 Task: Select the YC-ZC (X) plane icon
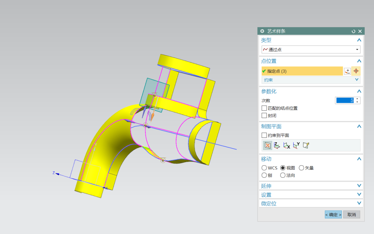pos(286,145)
